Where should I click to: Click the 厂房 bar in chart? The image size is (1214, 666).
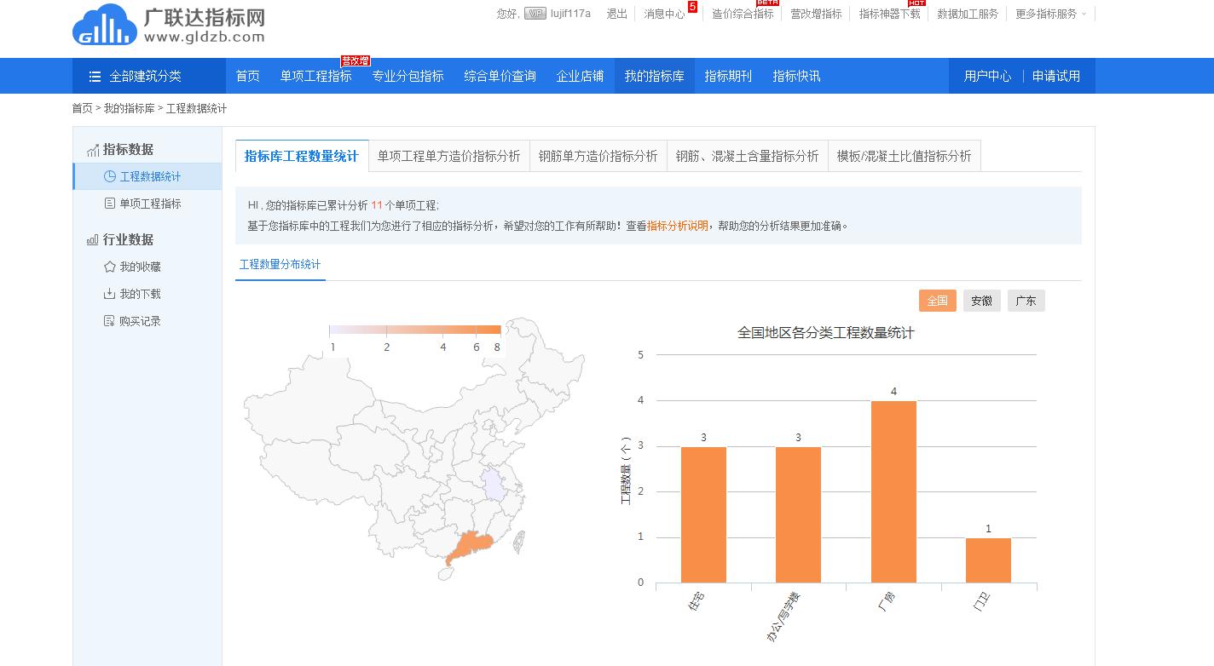tap(893, 491)
